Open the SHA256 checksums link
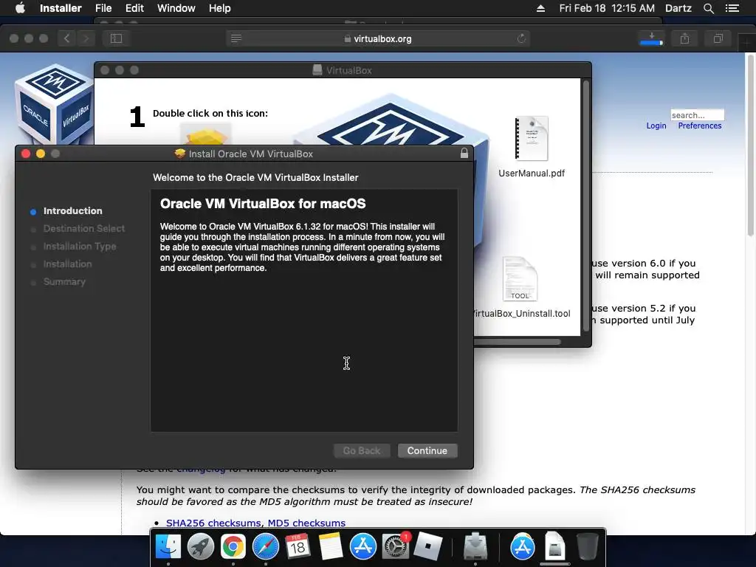 [213, 523]
